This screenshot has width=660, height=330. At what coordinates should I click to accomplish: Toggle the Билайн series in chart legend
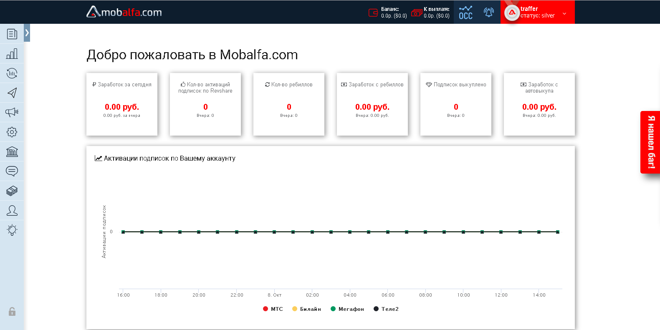306,309
